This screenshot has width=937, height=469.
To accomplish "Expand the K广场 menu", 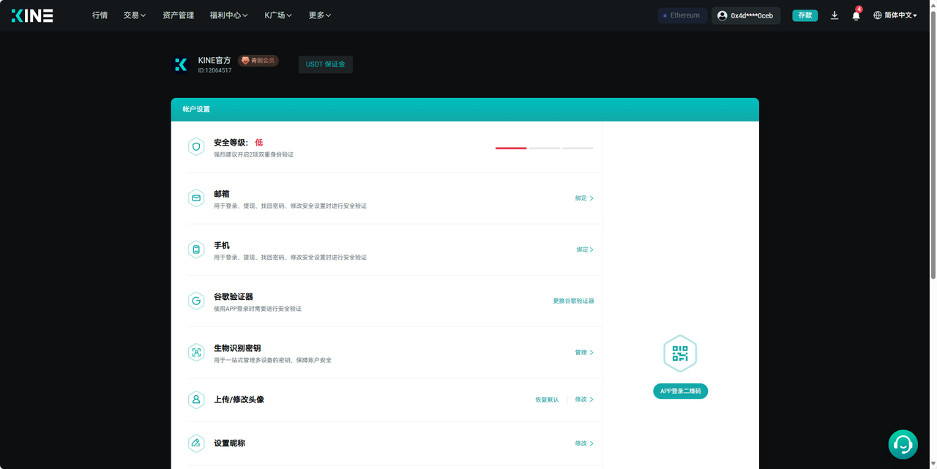I will 278,15.
